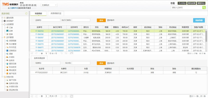Click the 额定载量(t) column header
Image resolution: width=208 pixels, height=98 pixels.
[196, 69]
